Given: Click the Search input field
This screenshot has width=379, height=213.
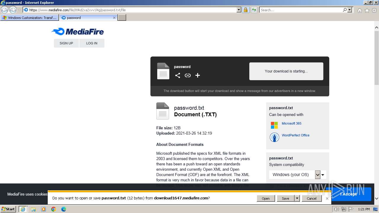Looking at the screenshot, I should tap(301, 10).
